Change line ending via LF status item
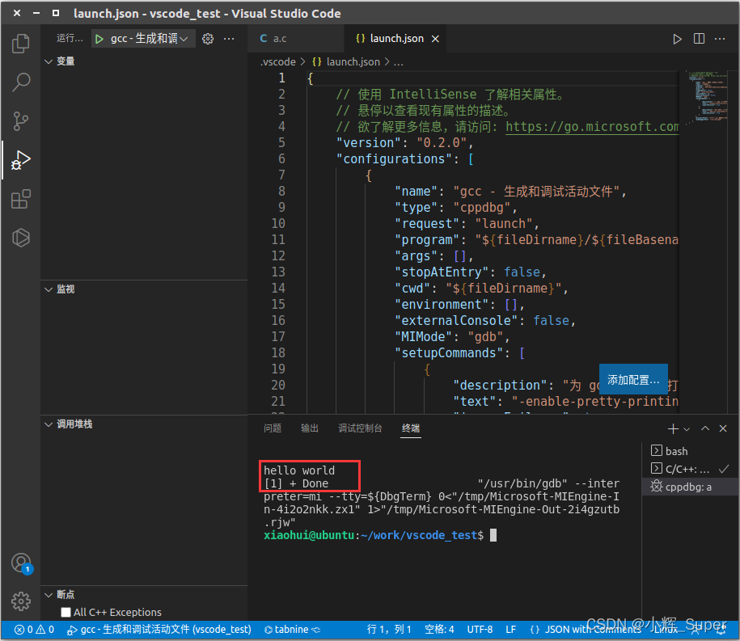Screen dimensions: 740x641 point(510,630)
